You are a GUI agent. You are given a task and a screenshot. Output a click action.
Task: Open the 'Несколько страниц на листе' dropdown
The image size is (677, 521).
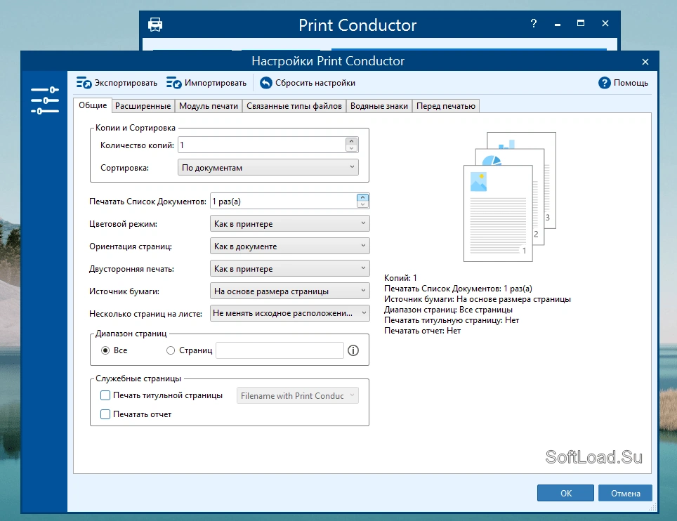pos(290,313)
